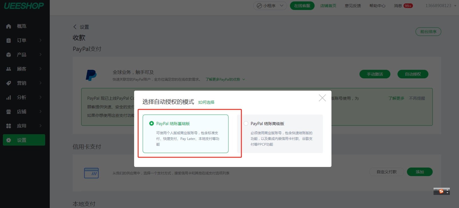459x208 pixels.
Task: Click the UEESHOP logo
Action: point(24,6)
